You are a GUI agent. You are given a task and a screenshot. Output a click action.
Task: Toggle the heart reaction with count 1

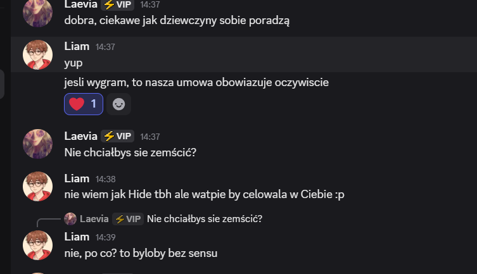point(84,104)
